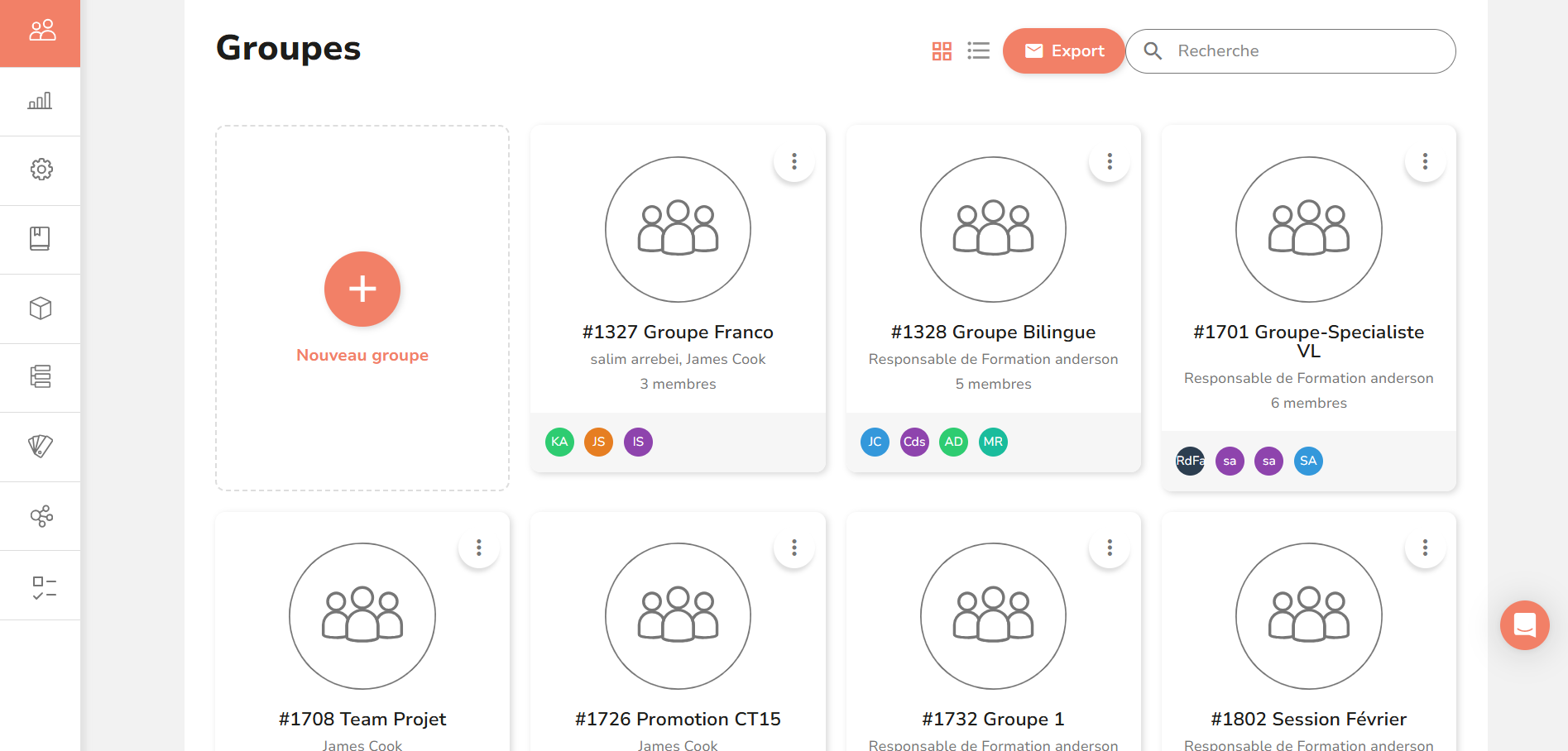This screenshot has width=1568, height=751.
Task: Open options menu for #1701 Groupe-Specialiste VL
Action: point(1424,160)
